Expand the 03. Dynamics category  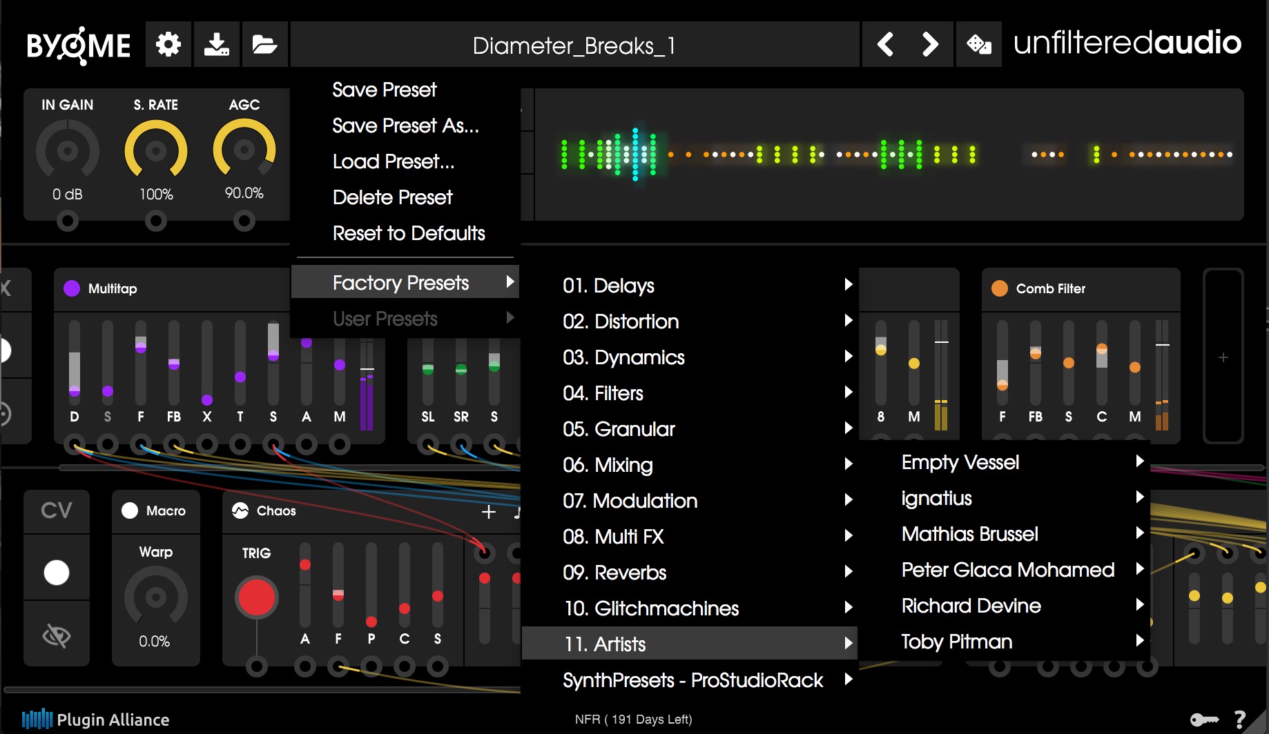[x=690, y=357]
